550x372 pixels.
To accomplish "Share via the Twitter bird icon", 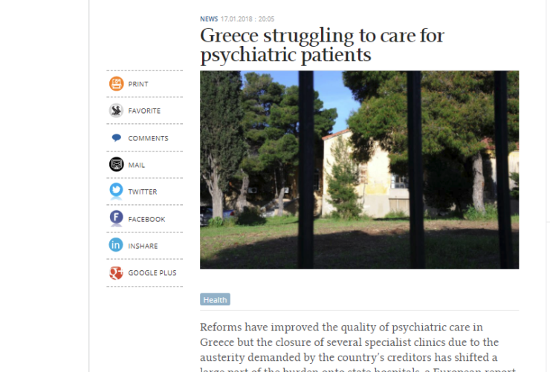I will point(116,192).
